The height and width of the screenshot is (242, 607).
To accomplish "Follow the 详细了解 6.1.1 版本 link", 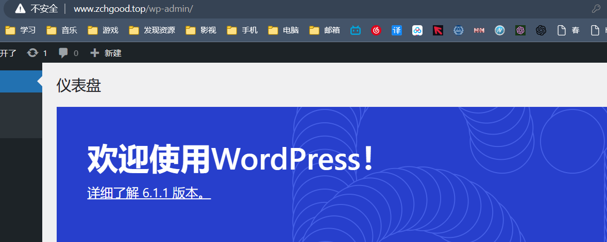I will (149, 193).
